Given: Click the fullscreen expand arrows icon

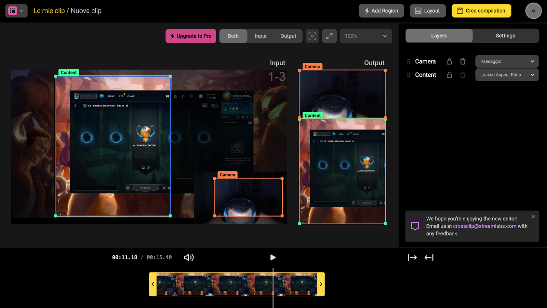Looking at the screenshot, I should click(x=329, y=36).
